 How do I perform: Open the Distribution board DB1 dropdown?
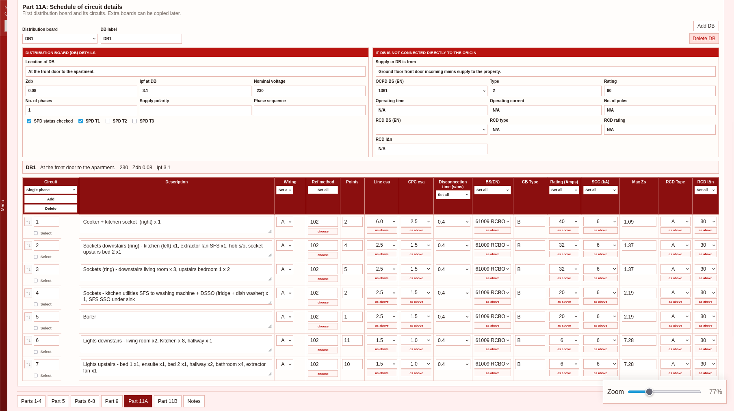coord(60,39)
